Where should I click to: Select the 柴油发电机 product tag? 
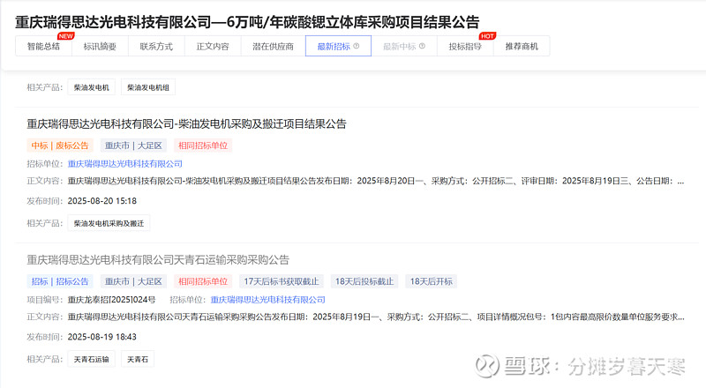point(92,87)
